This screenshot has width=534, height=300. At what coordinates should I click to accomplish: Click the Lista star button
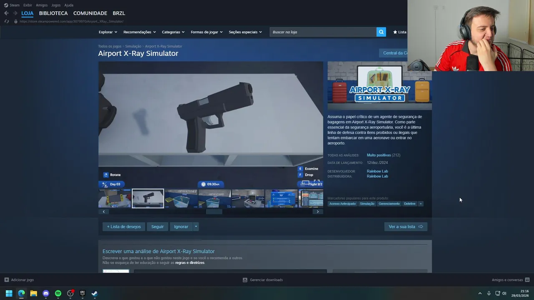[x=400, y=32]
